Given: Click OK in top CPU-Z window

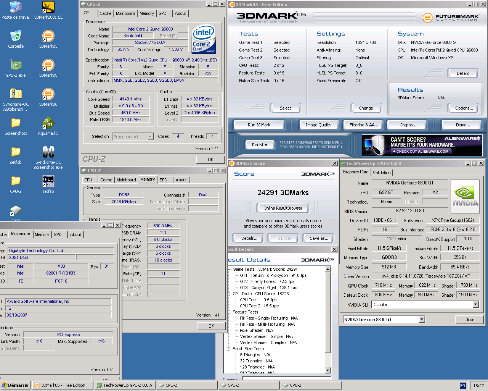Looking at the screenshot, I should click(x=210, y=160).
